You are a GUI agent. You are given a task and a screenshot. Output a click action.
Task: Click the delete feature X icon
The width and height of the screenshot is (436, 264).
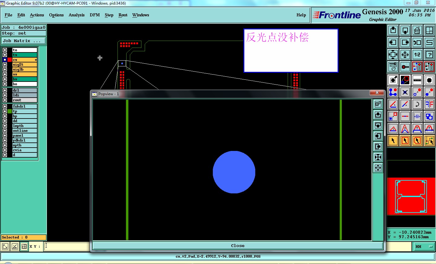[x=405, y=92]
